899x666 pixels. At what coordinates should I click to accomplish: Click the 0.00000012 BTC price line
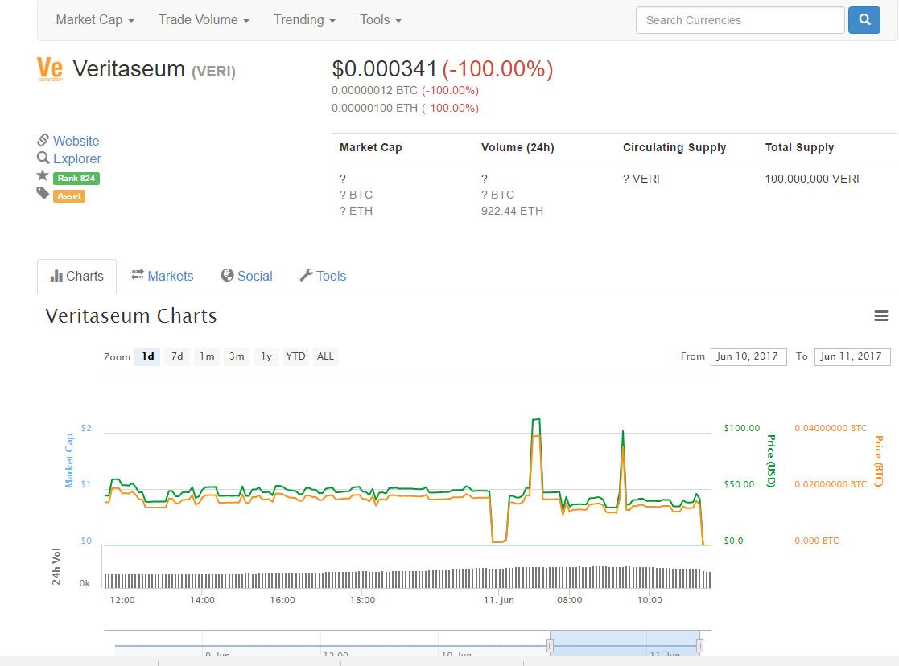pyautogui.click(x=405, y=91)
